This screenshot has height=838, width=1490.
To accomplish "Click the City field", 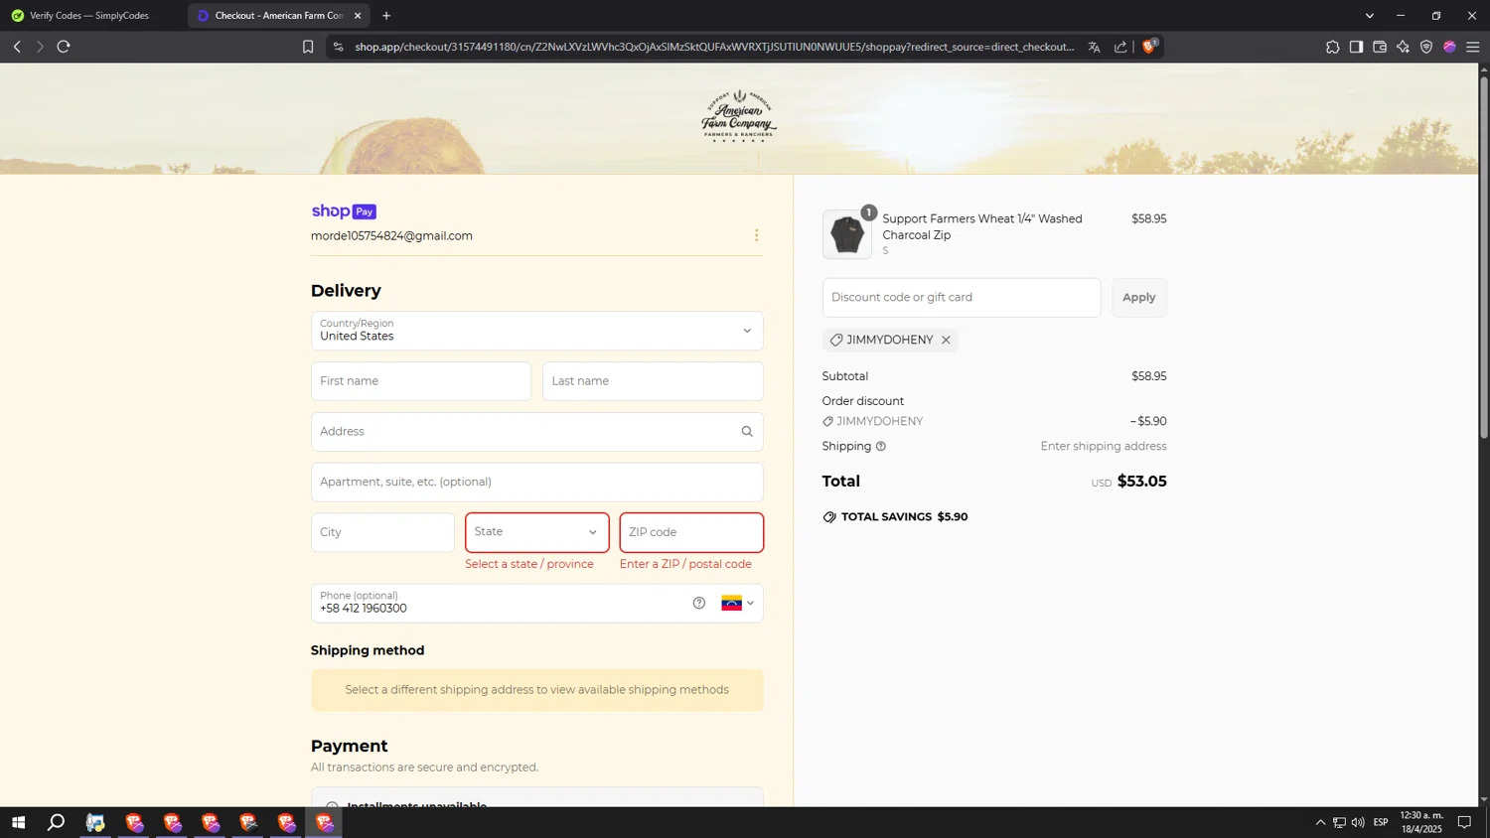I will pyautogui.click(x=382, y=532).
